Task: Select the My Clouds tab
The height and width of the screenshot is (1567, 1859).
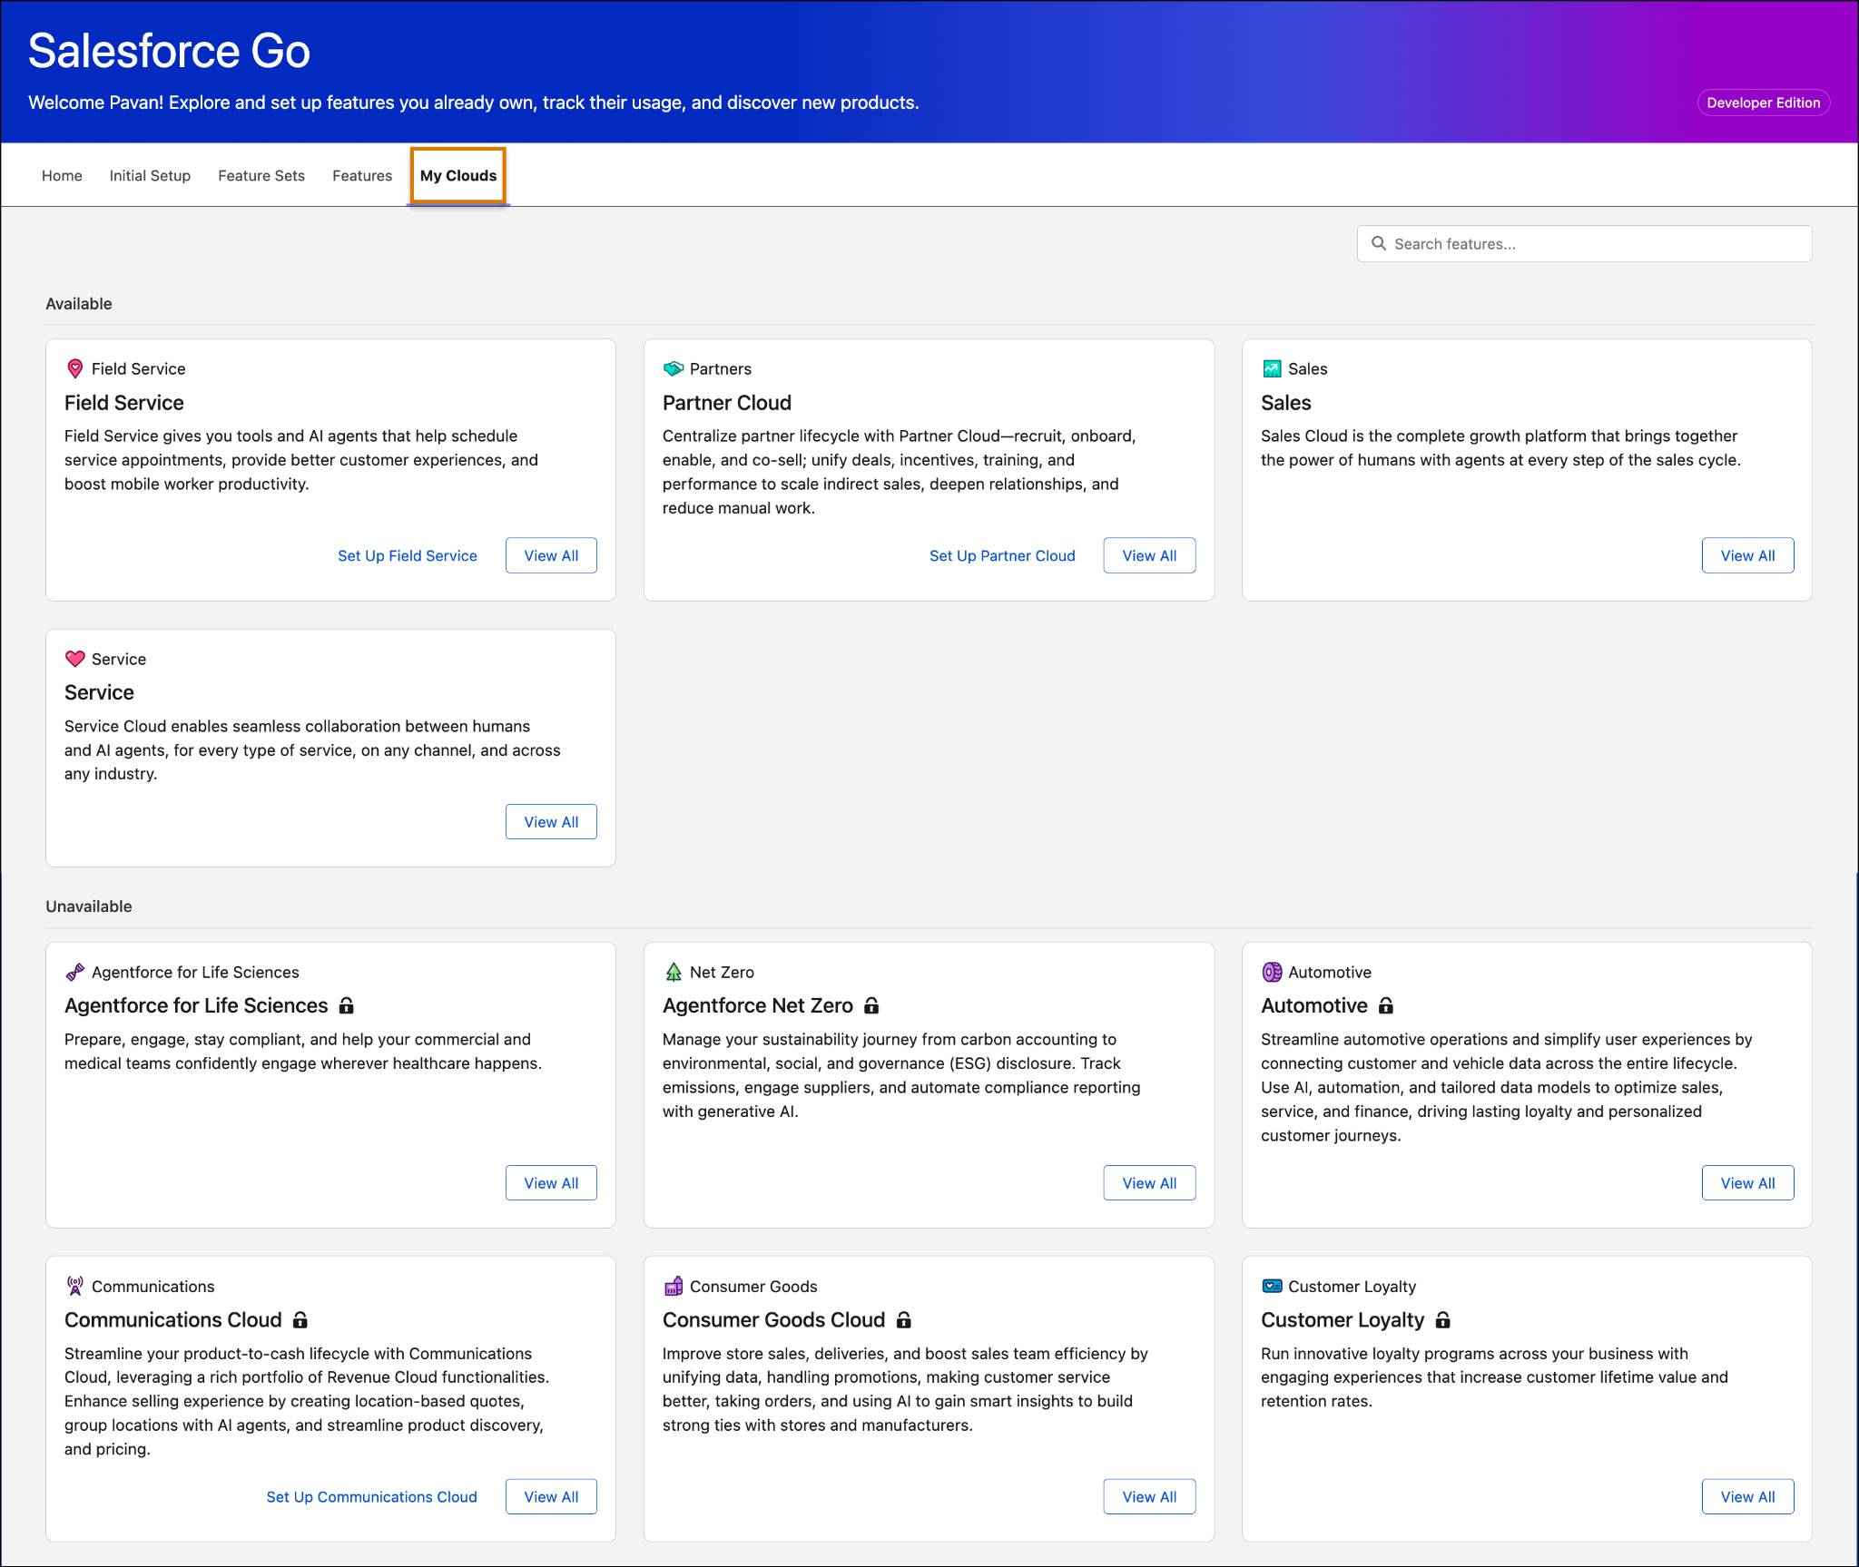Action: (458, 175)
